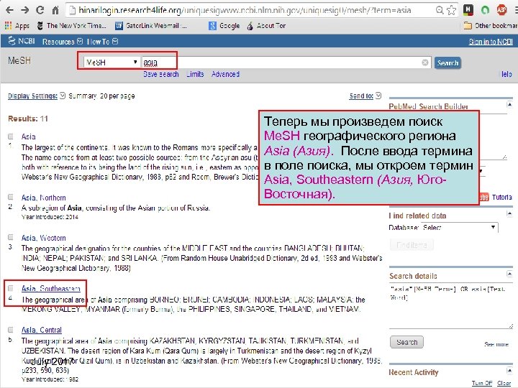Viewport: 518px width, 388px height.
Task: Open the Other bookmarks folder
Action: (x=491, y=26)
